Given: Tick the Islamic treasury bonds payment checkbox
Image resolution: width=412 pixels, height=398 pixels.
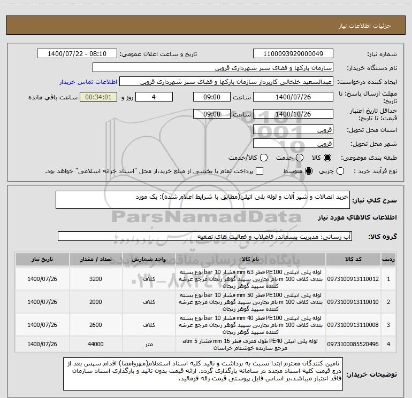Looking at the screenshot, I should click(x=260, y=171).
